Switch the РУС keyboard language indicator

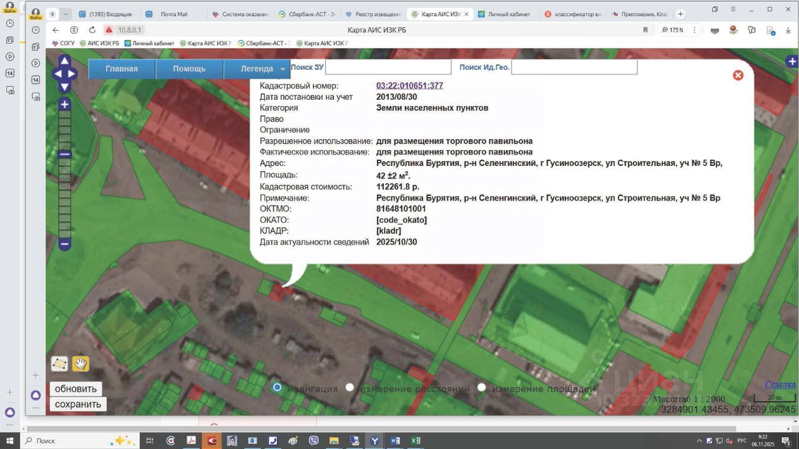point(742,441)
